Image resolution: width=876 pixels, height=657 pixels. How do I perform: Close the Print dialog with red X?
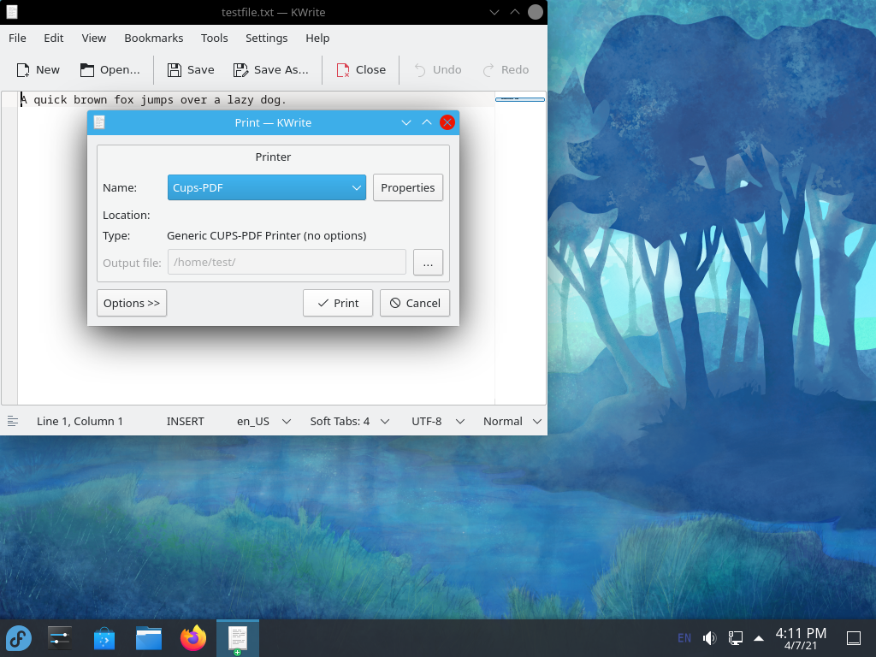click(x=447, y=122)
